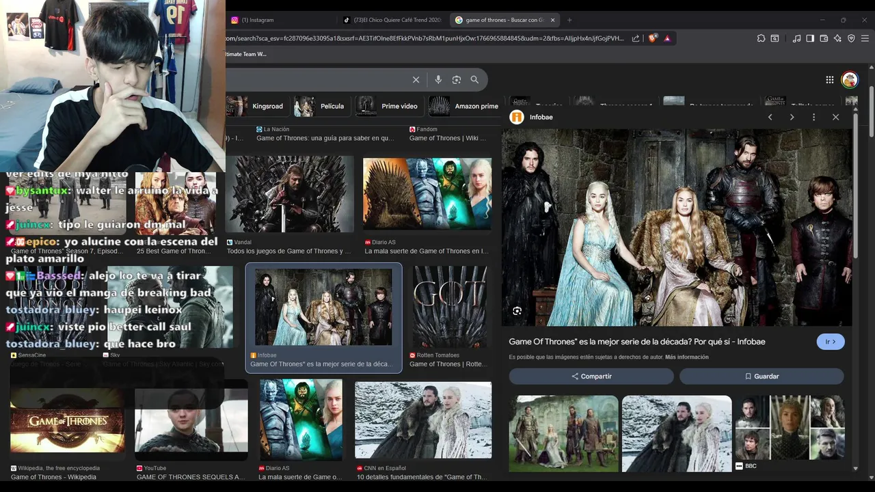Open Brave Shields lion icon
The image size is (875, 492).
tap(652, 38)
